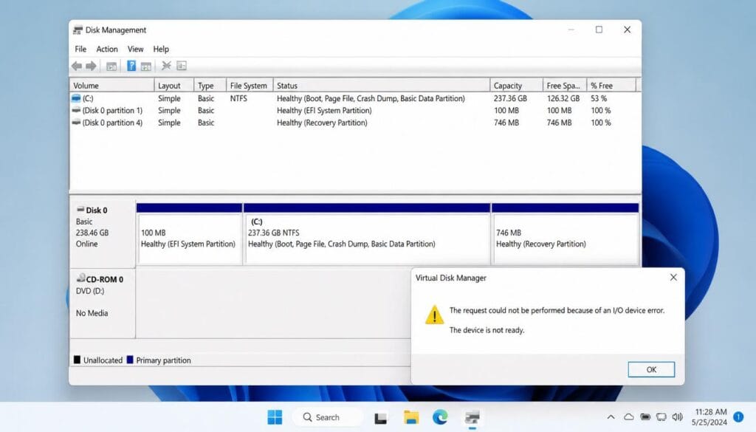
Task: Open the Action menu
Action: 107,49
